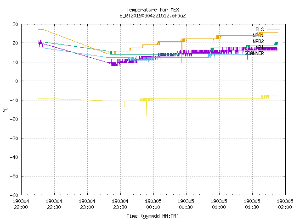Screen dimensions: 294x220
Task: Click the y-axis tick label 20
Action: [15, 43]
